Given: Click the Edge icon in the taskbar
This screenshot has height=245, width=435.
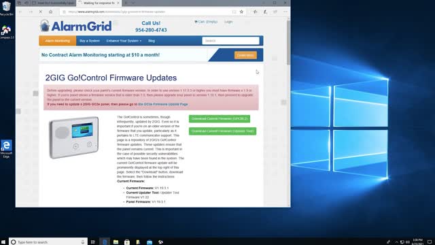Looking at the screenshot, I should [105, 242].
